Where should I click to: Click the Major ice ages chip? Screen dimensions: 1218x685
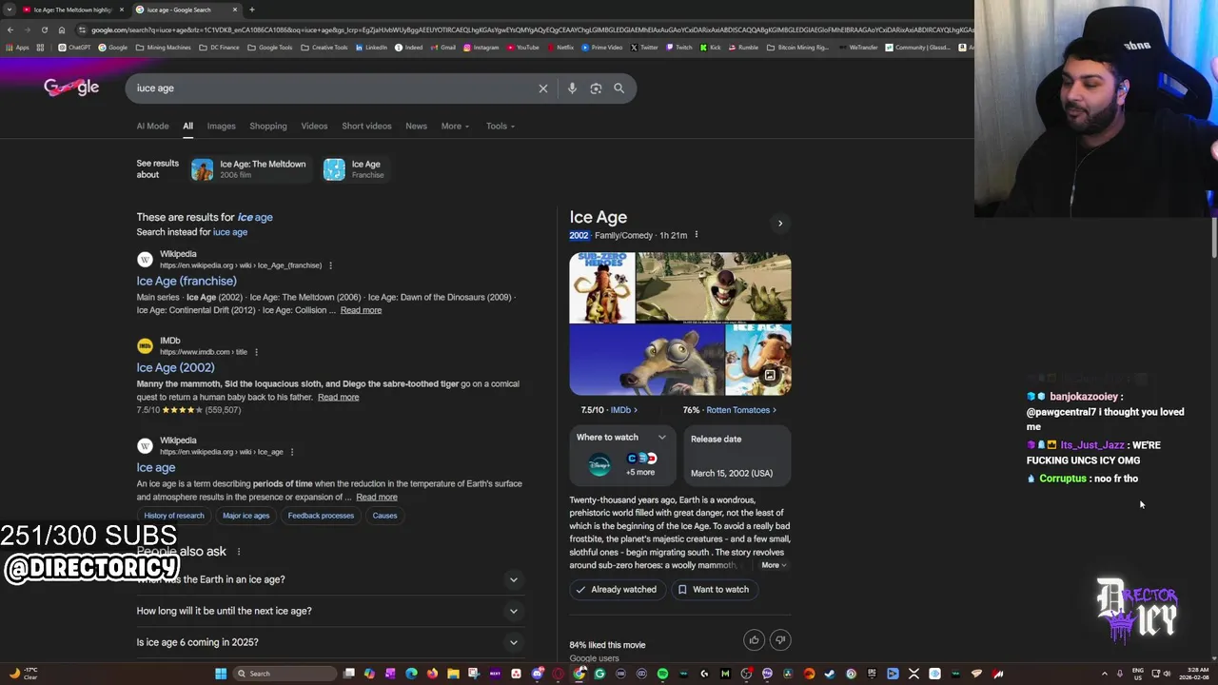246,516
